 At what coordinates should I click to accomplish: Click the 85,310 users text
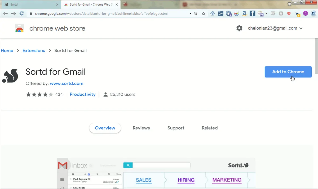point(123,94)
